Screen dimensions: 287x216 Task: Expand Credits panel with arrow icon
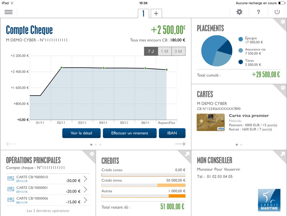pos(187,154)
